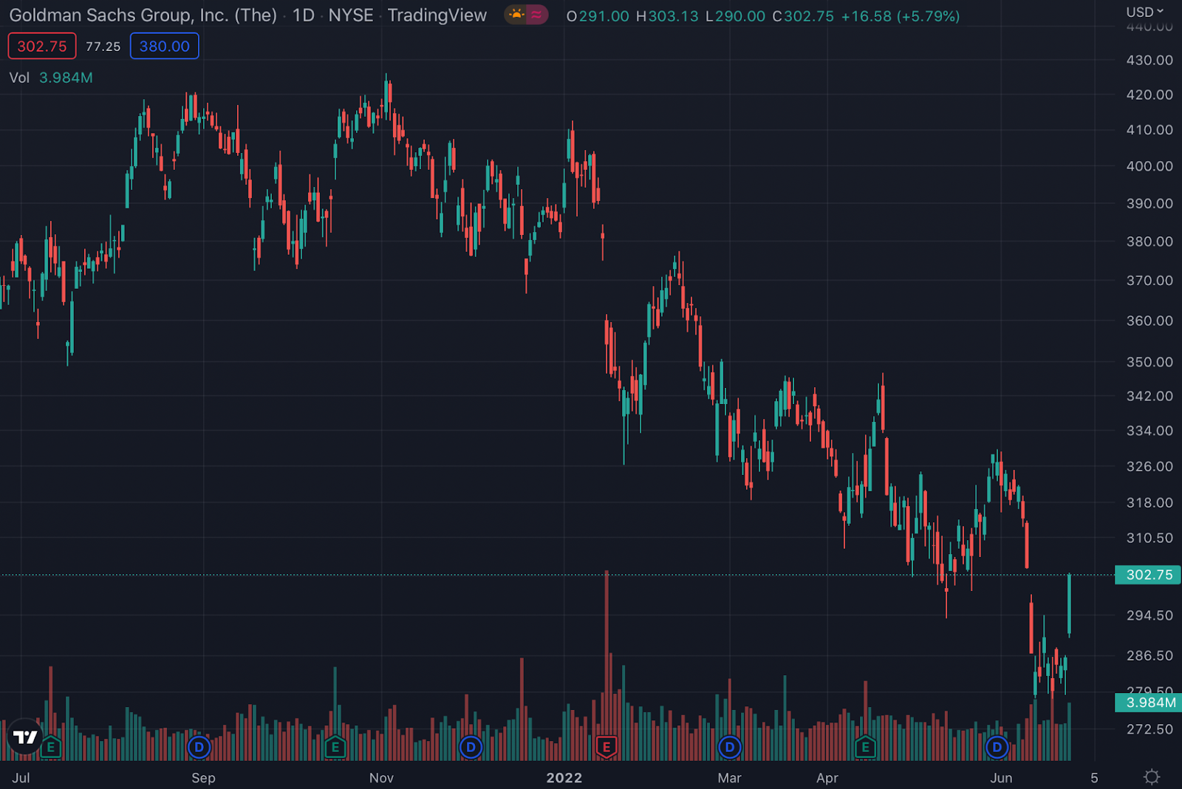The height and width of the screenshot is (789, 1182).
Task: Click the 380.00 price scale label
Action: point(1149,242)
